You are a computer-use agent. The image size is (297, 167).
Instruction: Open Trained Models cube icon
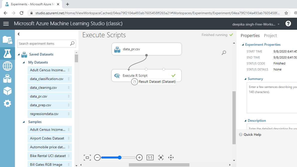point(8,91)
